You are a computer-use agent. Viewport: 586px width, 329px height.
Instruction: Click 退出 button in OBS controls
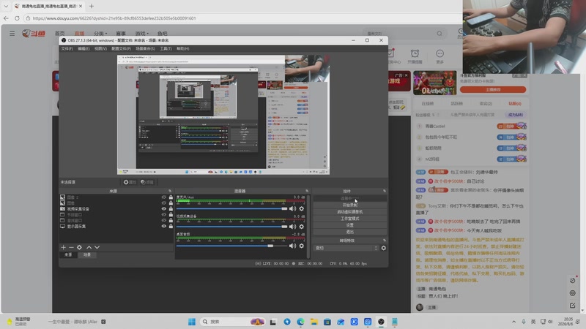pos(350,232)
